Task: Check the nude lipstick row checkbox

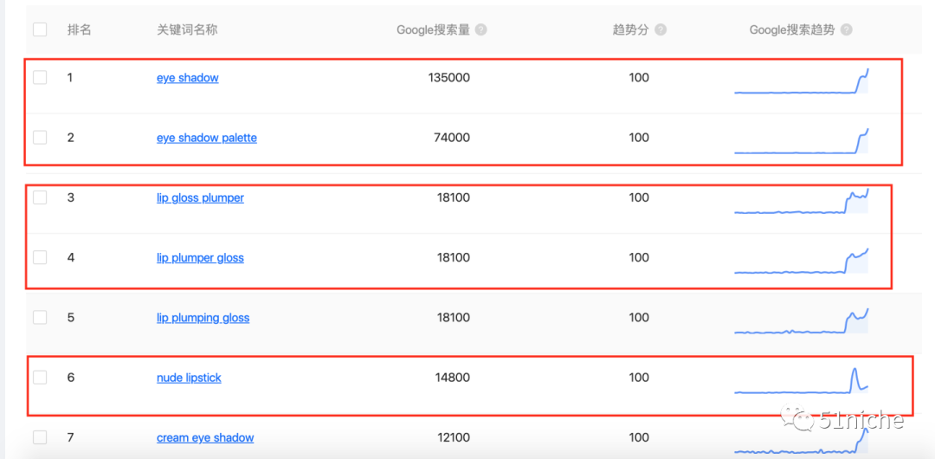Action: (40, 378)
